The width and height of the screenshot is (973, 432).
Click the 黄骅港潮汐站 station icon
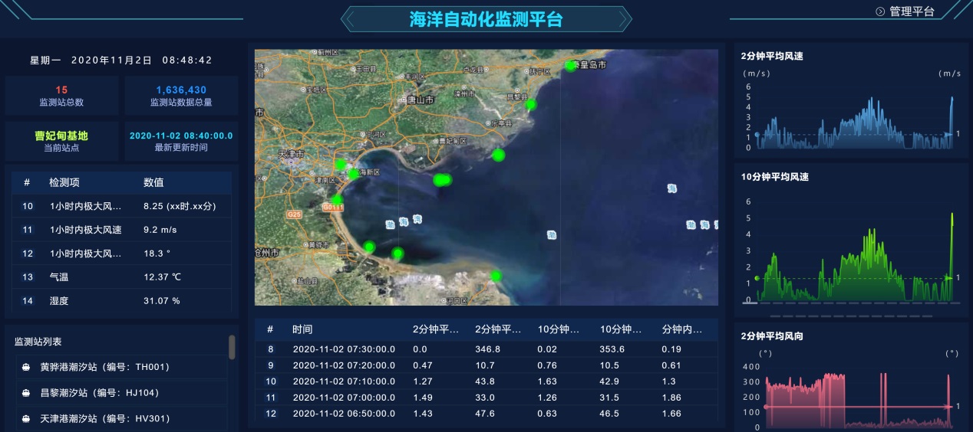(26, 368)
